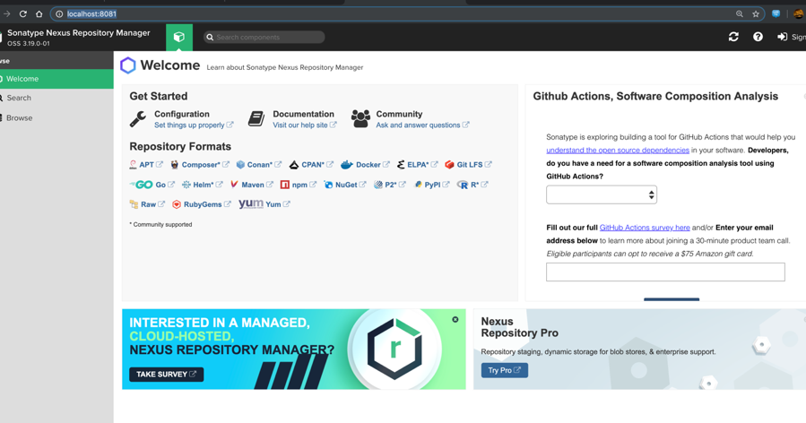Click the Sign in button

[x=792, y=37]
